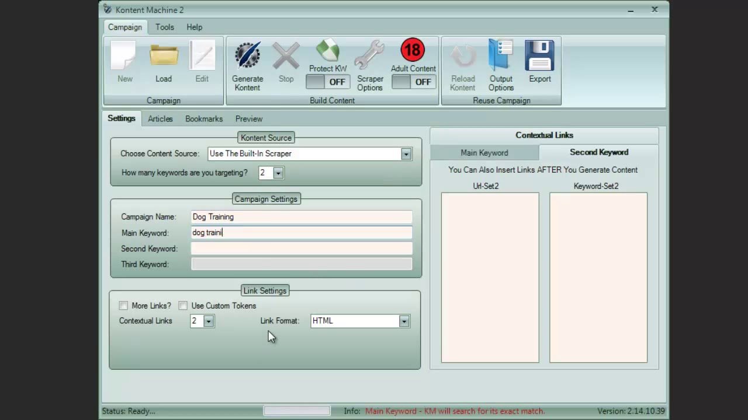Select the Main Keyword links tab
This screenshot has height=420, width=748.
tap(484, 153)
